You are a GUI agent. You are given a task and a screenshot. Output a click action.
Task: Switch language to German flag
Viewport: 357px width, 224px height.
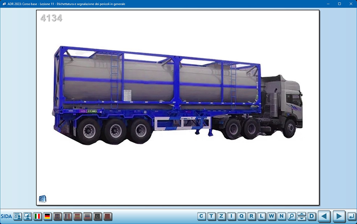tap(48, 216)
